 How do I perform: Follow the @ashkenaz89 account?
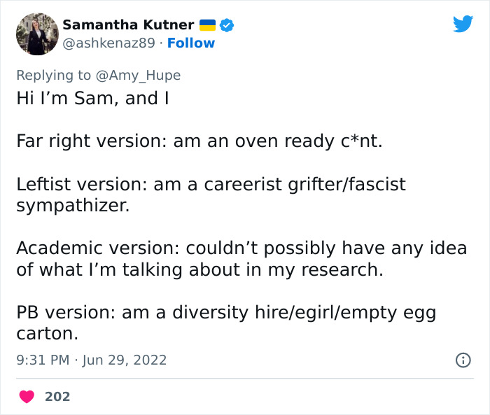(191, 43)
